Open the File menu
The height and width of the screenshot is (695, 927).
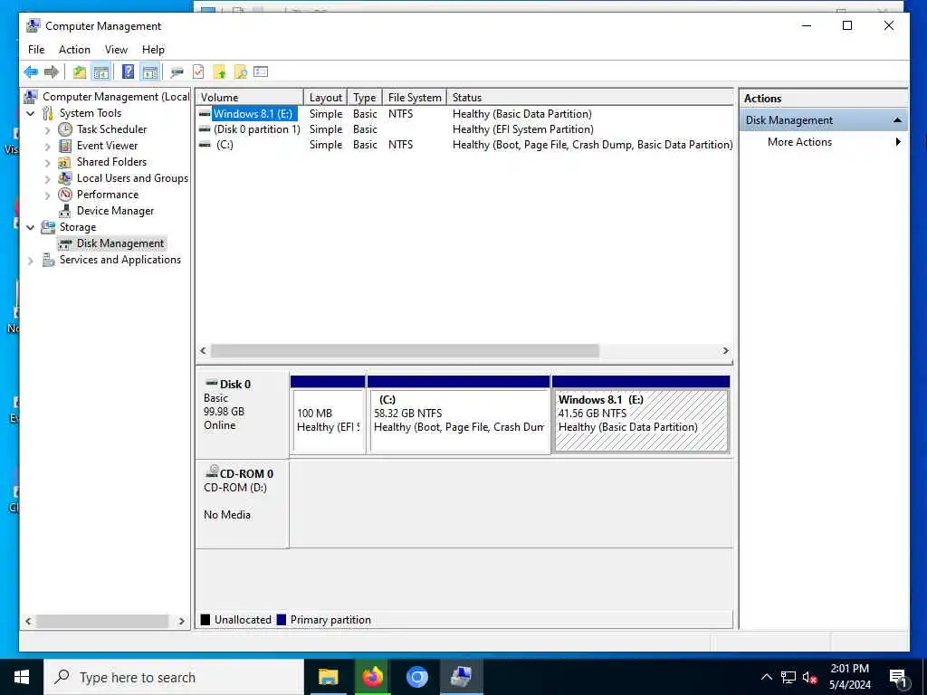(36, 50)
